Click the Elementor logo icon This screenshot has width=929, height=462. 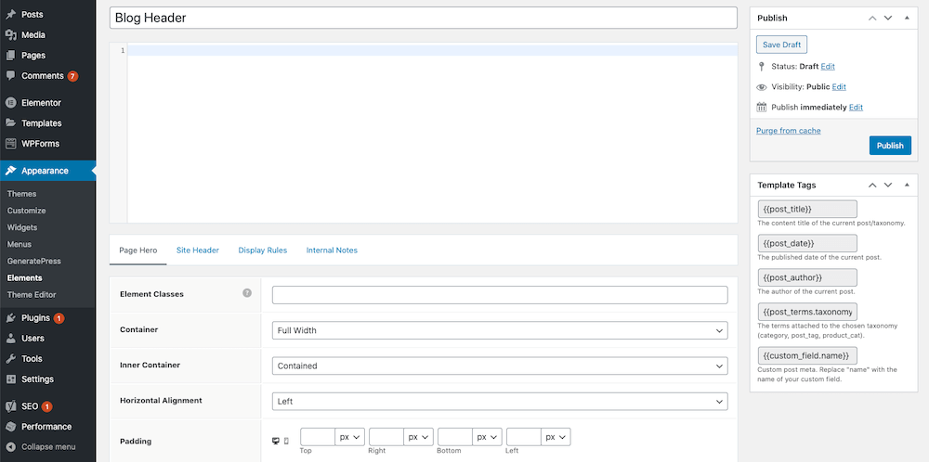10,102
